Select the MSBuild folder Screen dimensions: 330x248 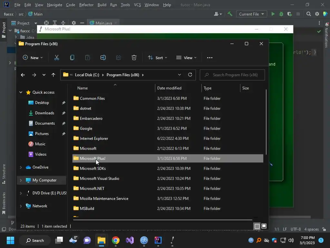point(168,208)
